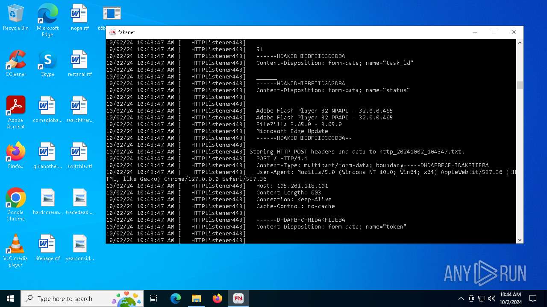The width and height of the screenshot is (547, 307).
Task: Open the Windows Start menu
Action: click(10, 298)
